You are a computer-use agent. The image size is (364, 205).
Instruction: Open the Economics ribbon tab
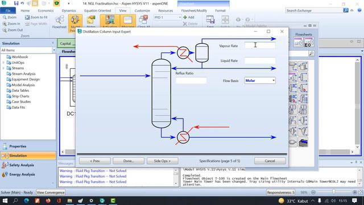[x=45, y=11]
